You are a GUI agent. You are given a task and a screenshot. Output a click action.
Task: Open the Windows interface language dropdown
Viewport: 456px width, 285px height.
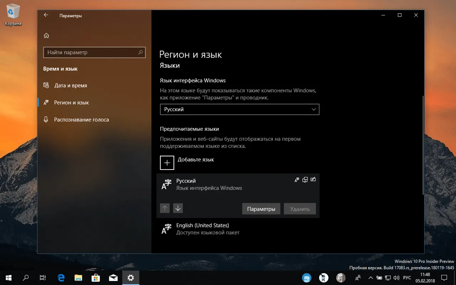[239, 109]
